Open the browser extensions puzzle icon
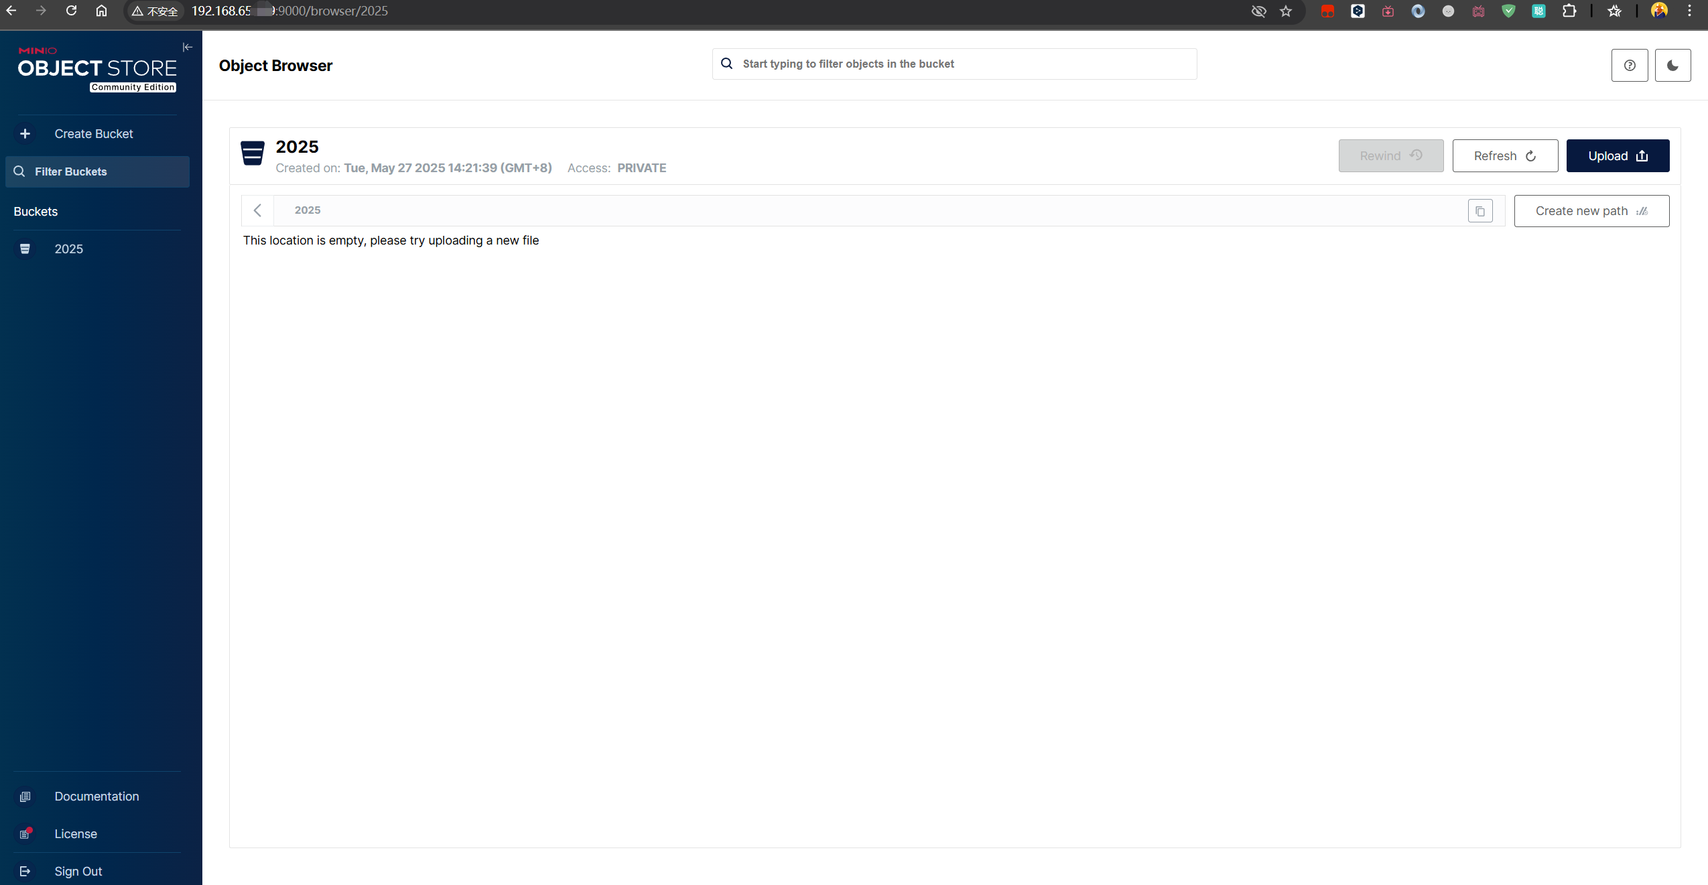Screen dimensions: 1708x885 tap(1569, 11)
